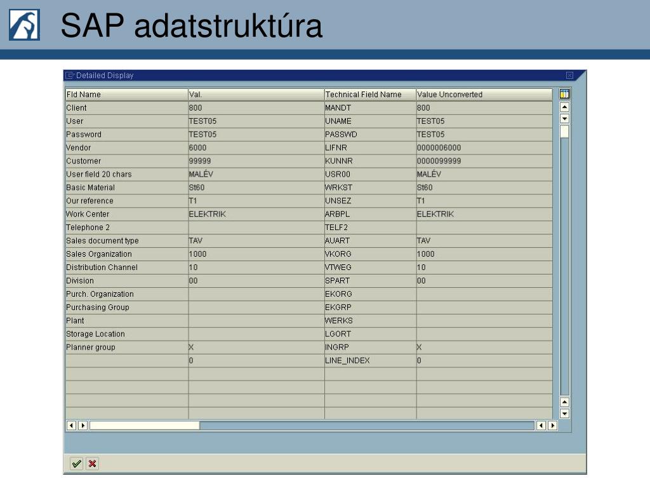650x488 pixels.
Task: Click the Fld Name column header
Action: tap(126, 95)
